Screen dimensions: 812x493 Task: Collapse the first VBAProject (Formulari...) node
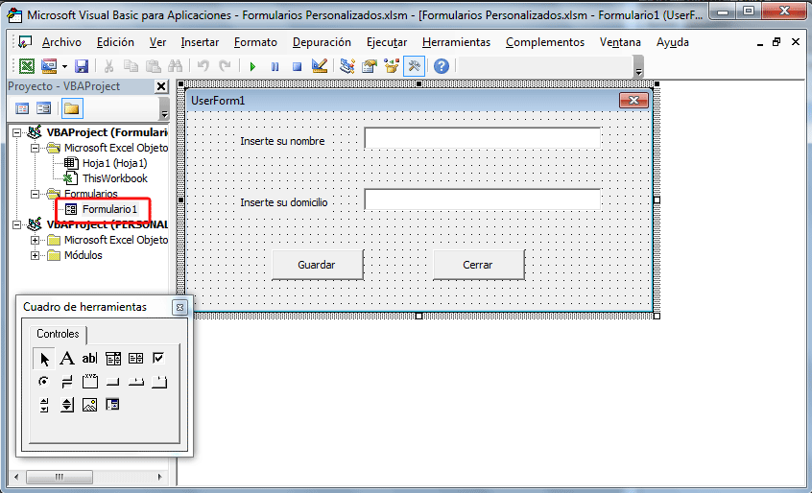pos(16,133)
